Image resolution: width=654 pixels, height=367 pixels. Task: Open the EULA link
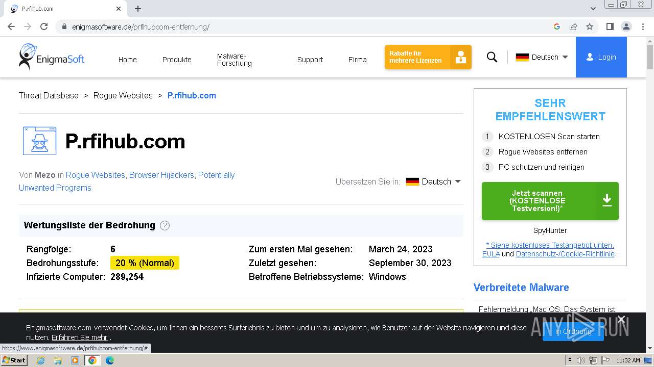point(491,254)
